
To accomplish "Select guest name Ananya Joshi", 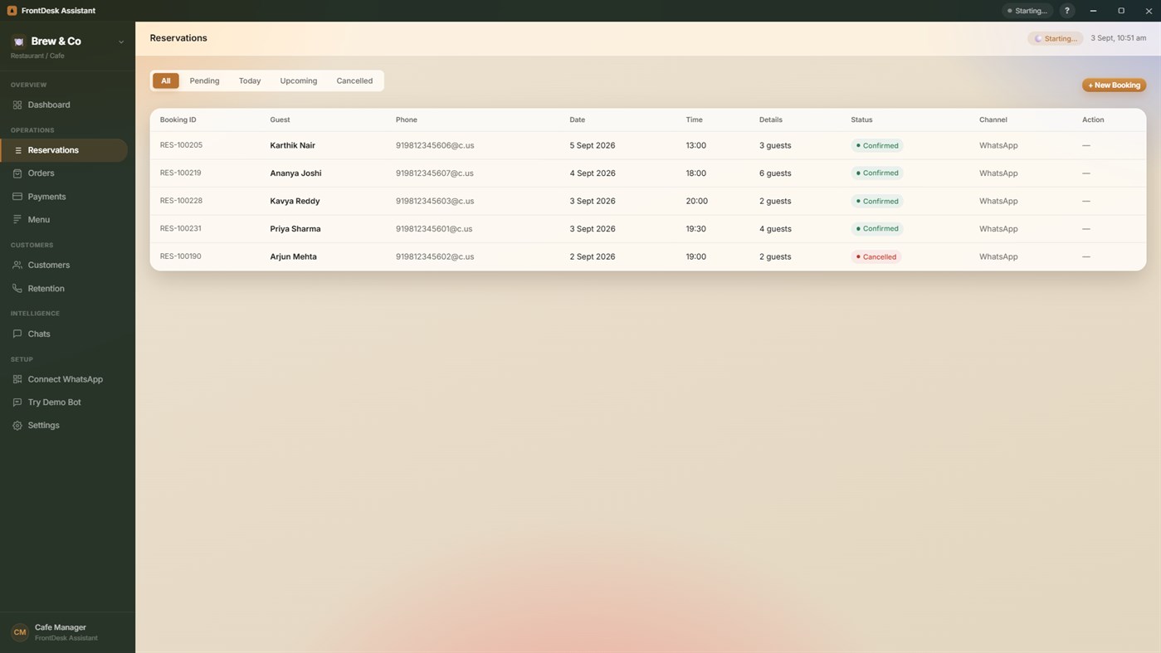I will tap(295, 173).
